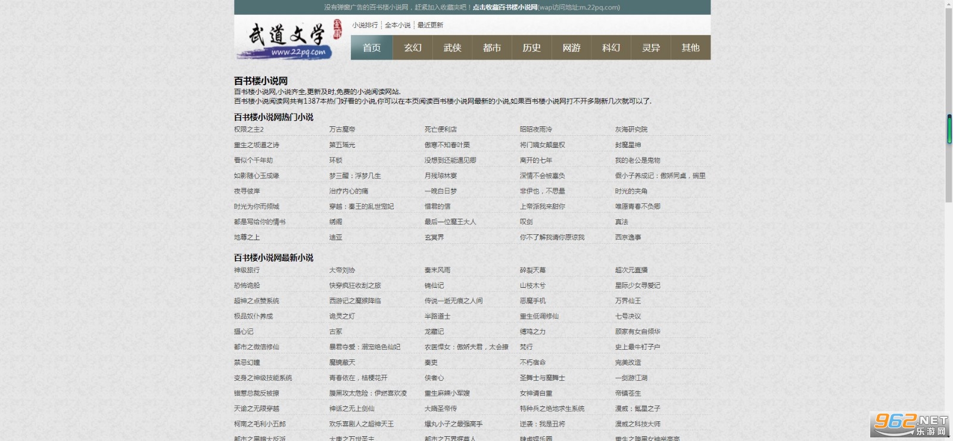Open the 武侠 category tab
The image size is (953, 441).
(453, 48)
